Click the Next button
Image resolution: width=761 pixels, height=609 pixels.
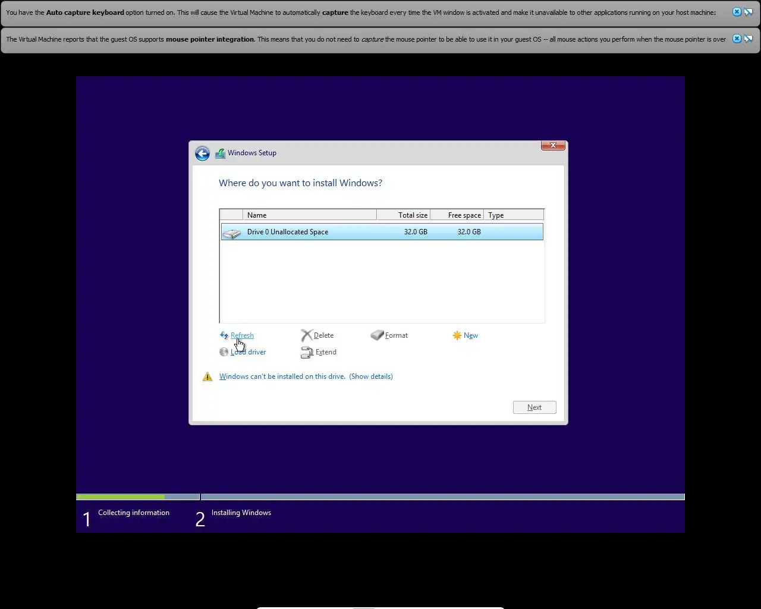pos(534,407)
